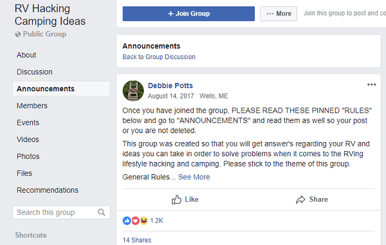Click the globe Public Group icon
This screenshot has width=386, height=245.
pyautogui.click(x=18, y=34)
